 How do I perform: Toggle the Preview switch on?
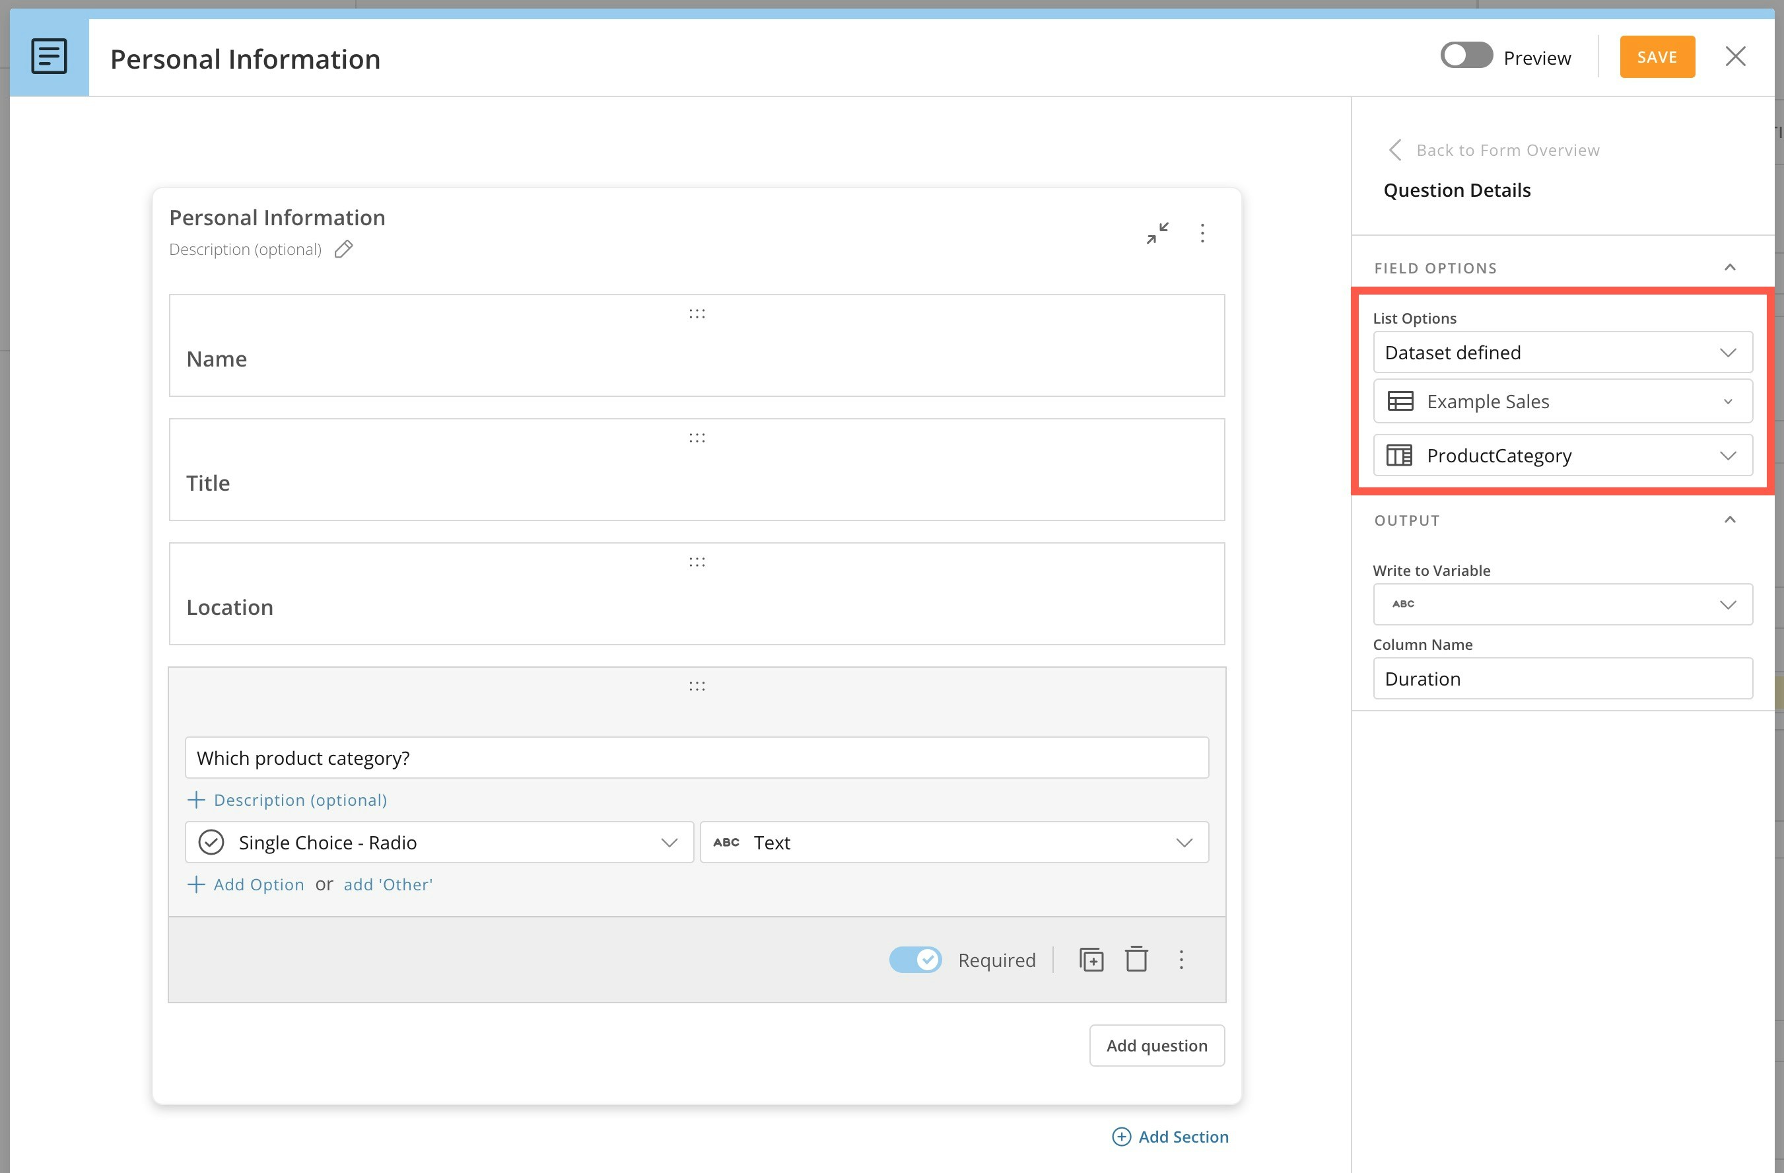(1466, 56)
